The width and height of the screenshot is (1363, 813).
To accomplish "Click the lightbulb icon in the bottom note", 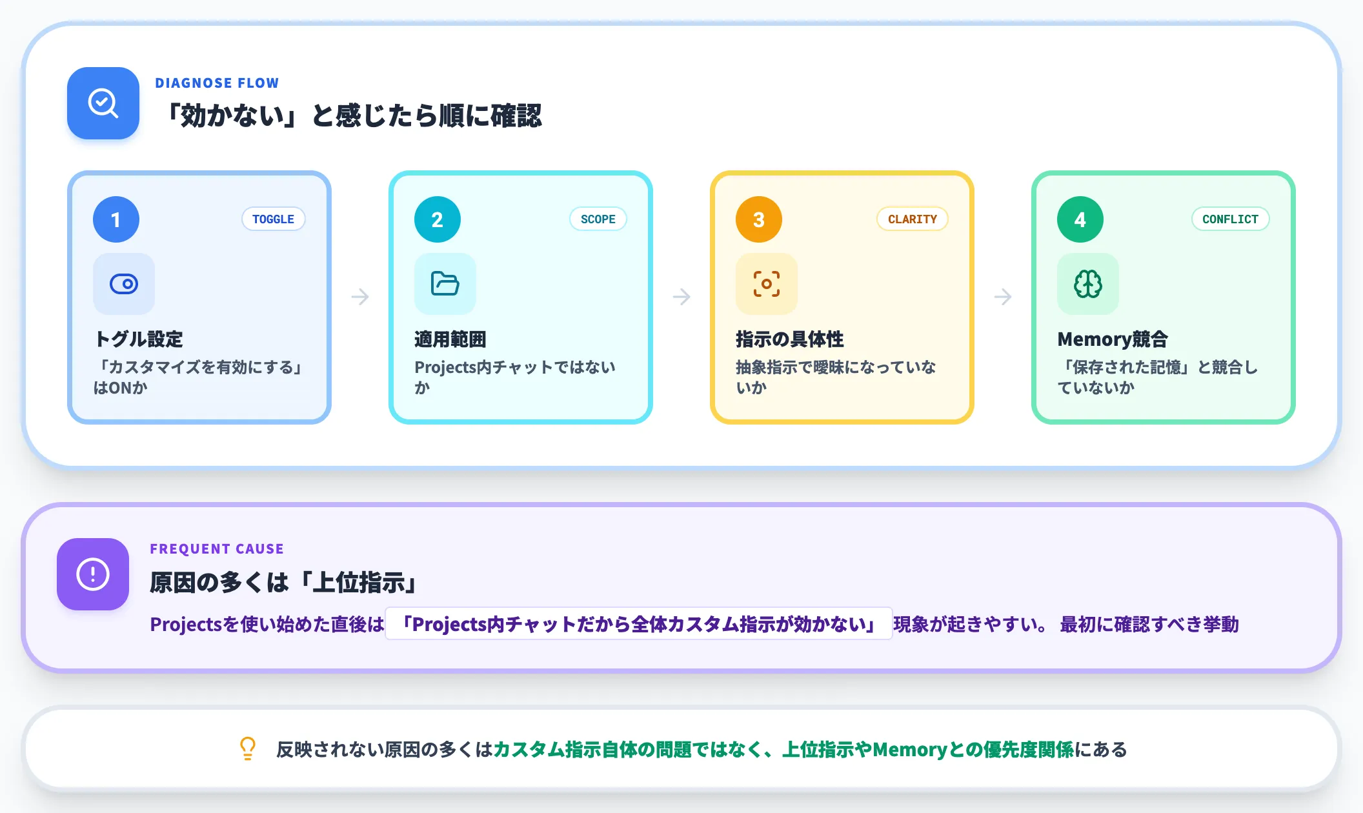I will pyautogui.click(x=248, y=748).
